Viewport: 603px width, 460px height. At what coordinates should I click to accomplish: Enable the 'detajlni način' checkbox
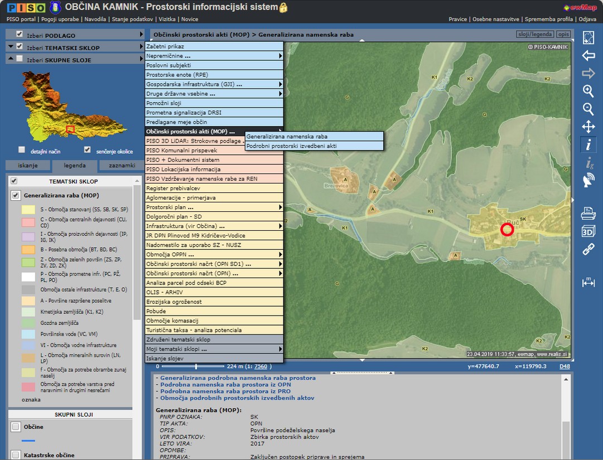(x=22, y=150)
